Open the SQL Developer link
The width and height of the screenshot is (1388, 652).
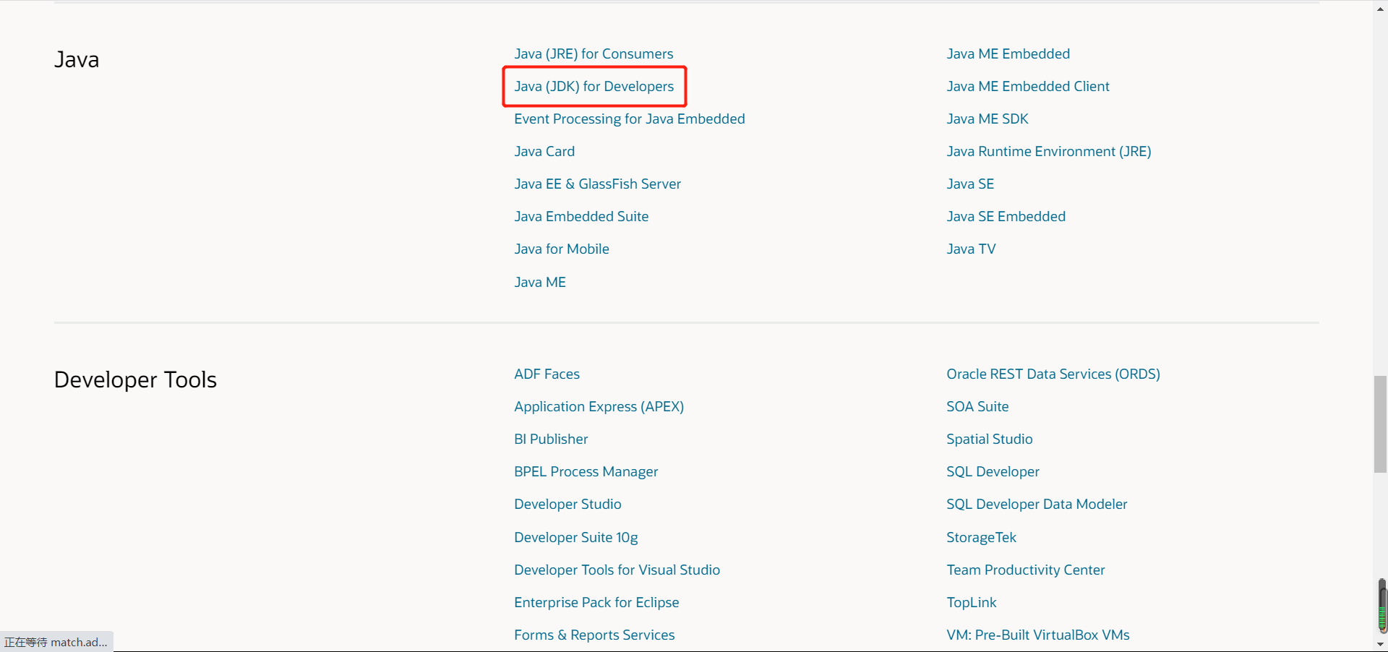[x=993, y=472]
